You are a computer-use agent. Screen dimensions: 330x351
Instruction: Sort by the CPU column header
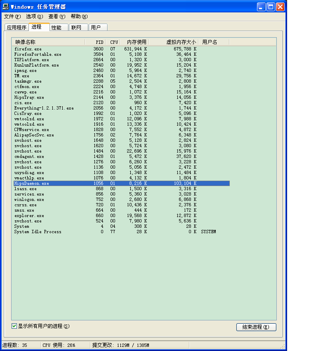click(114, 42)
